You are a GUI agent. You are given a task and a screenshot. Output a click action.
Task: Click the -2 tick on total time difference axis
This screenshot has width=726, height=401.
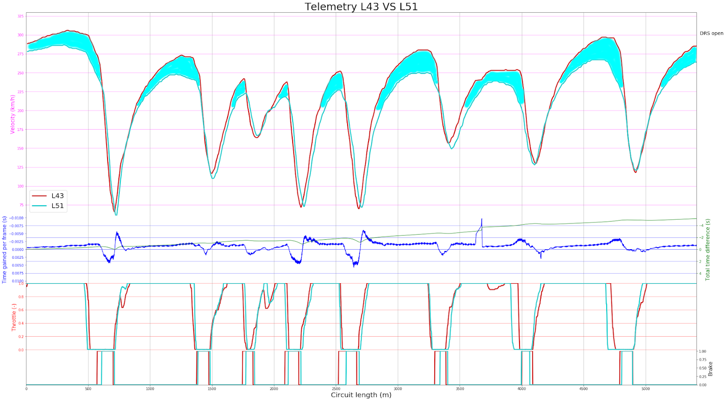pos(701,238)
